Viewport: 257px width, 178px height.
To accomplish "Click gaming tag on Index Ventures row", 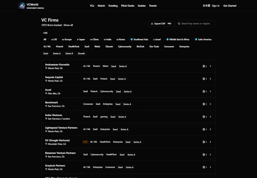I will click(104, 117).
